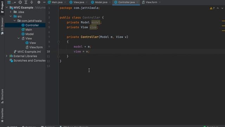Switch to the View.java tab

click(79, 2)
